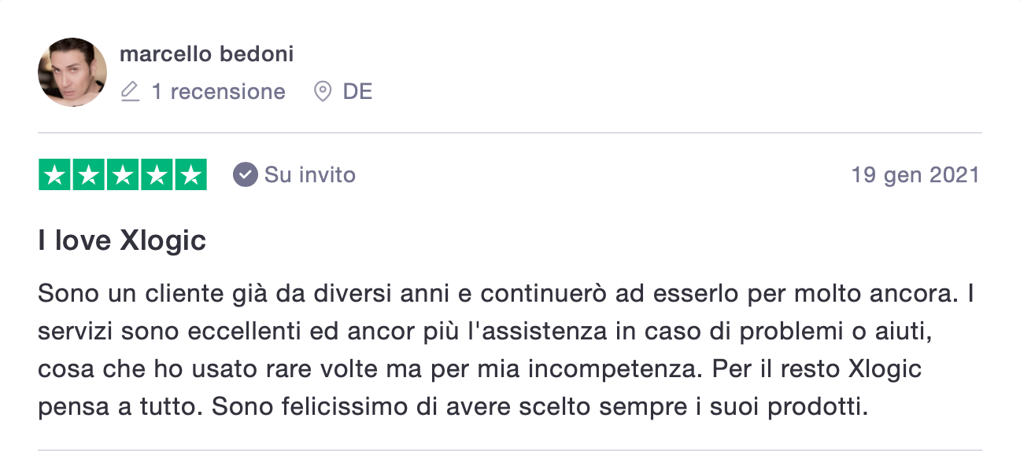Open marcello bedoni's profile photo
The height and width of the screenshot is (451, 1020).
[x=72, y=72]
